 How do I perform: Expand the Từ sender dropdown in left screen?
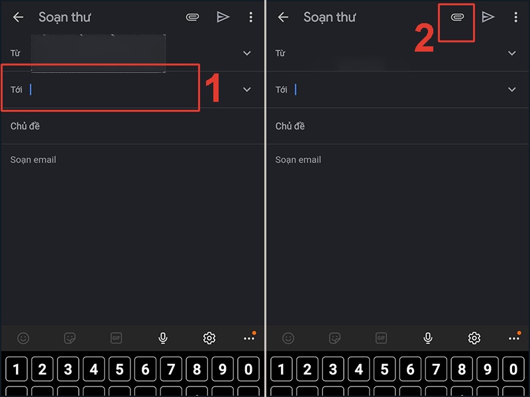247,53
